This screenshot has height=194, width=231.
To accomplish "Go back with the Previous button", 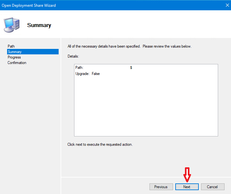I will pyautogui.click(x=161, y=187).
